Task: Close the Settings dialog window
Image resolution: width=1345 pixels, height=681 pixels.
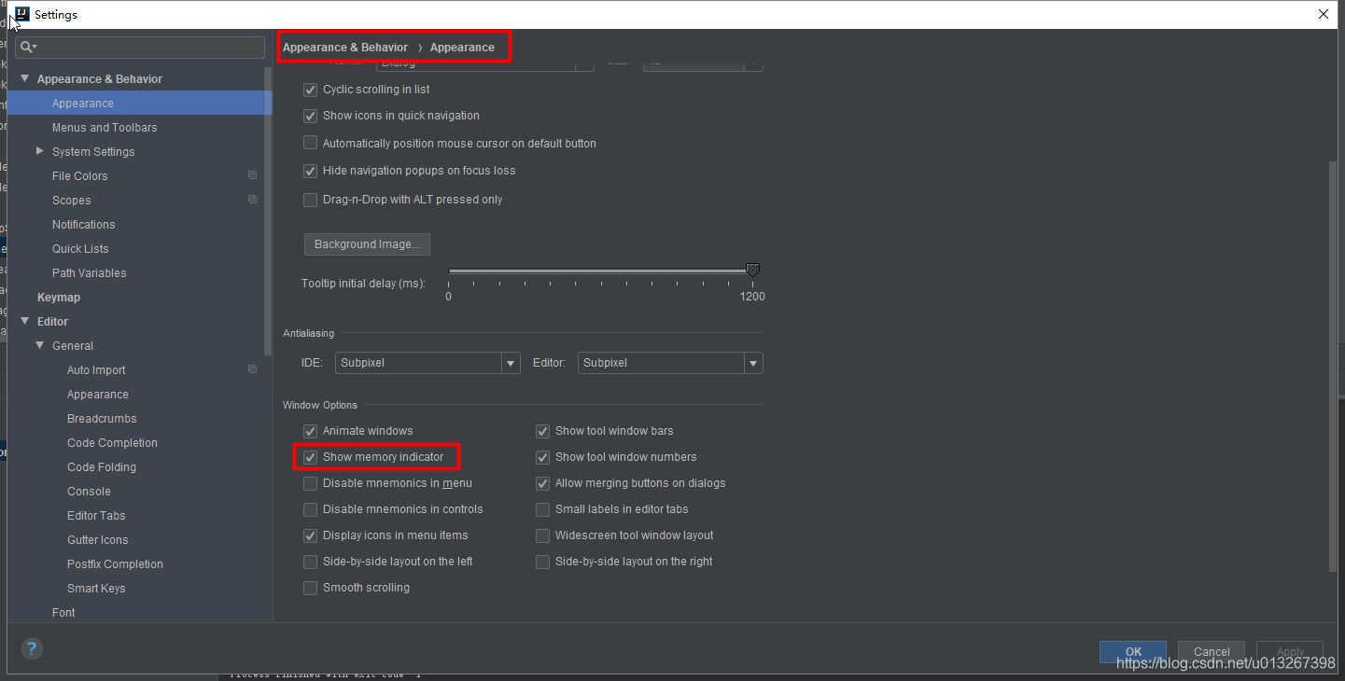Action: [1324, 14]
